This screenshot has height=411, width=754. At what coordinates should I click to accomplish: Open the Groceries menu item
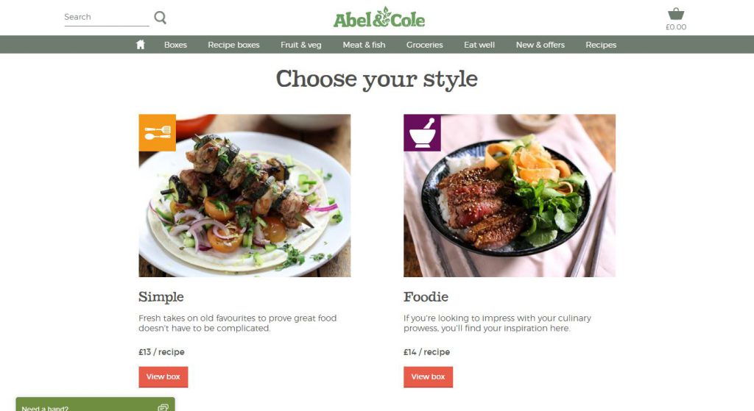pos(425,45)
